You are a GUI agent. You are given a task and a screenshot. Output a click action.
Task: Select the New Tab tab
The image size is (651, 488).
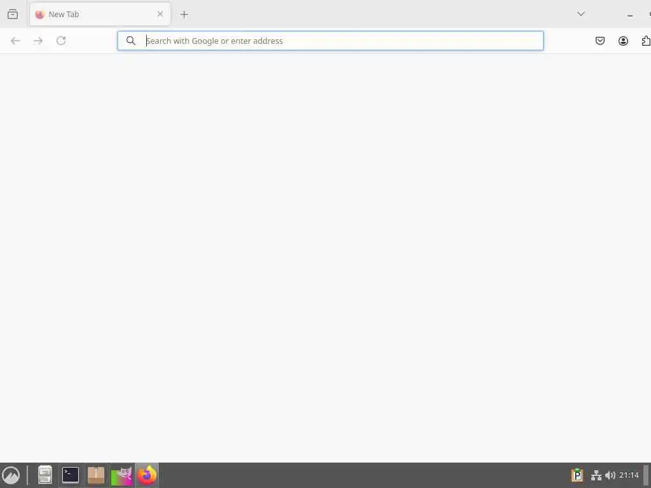point(100,14)
